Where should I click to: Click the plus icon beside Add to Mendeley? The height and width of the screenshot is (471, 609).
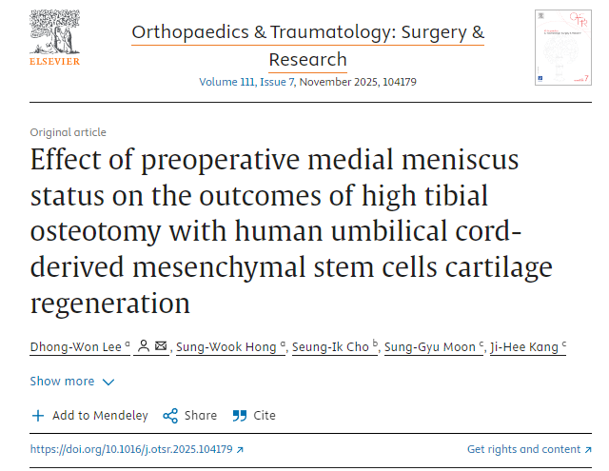click(x=38, y=416)
